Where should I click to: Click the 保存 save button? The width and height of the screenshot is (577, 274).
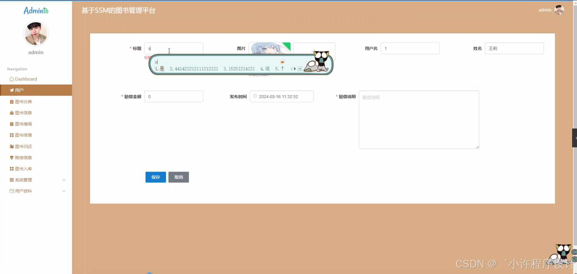[156, 177]
